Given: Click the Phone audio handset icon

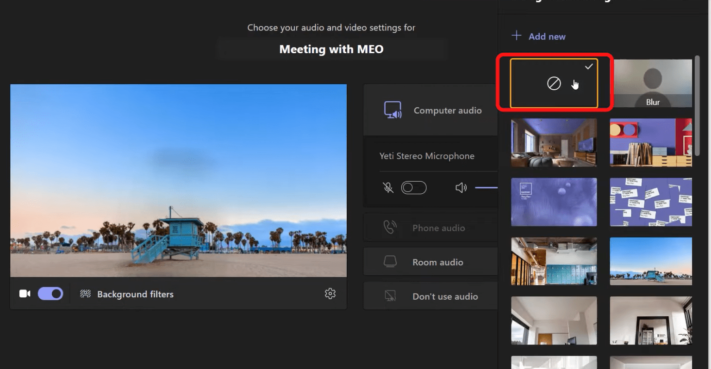Looking at the screenshot, I should coord(390,227).
